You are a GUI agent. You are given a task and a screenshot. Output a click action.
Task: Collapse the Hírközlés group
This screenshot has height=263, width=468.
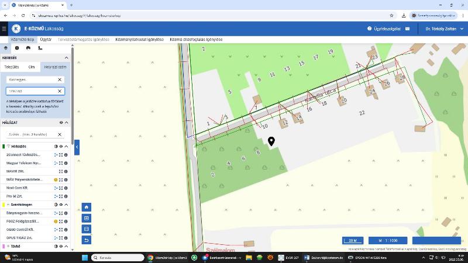[66, 147]
